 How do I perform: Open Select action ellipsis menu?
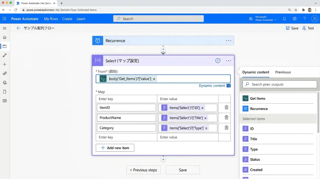click(228, 61)
